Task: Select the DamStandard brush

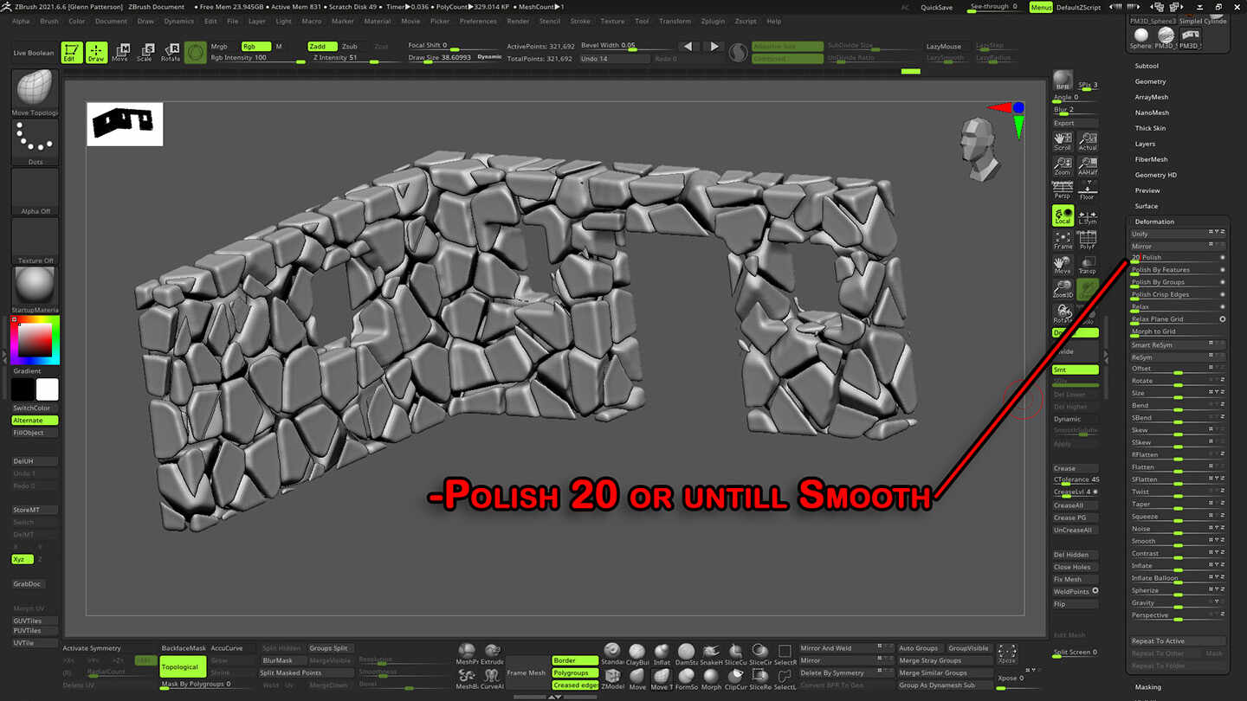Action: coord(685,651)
